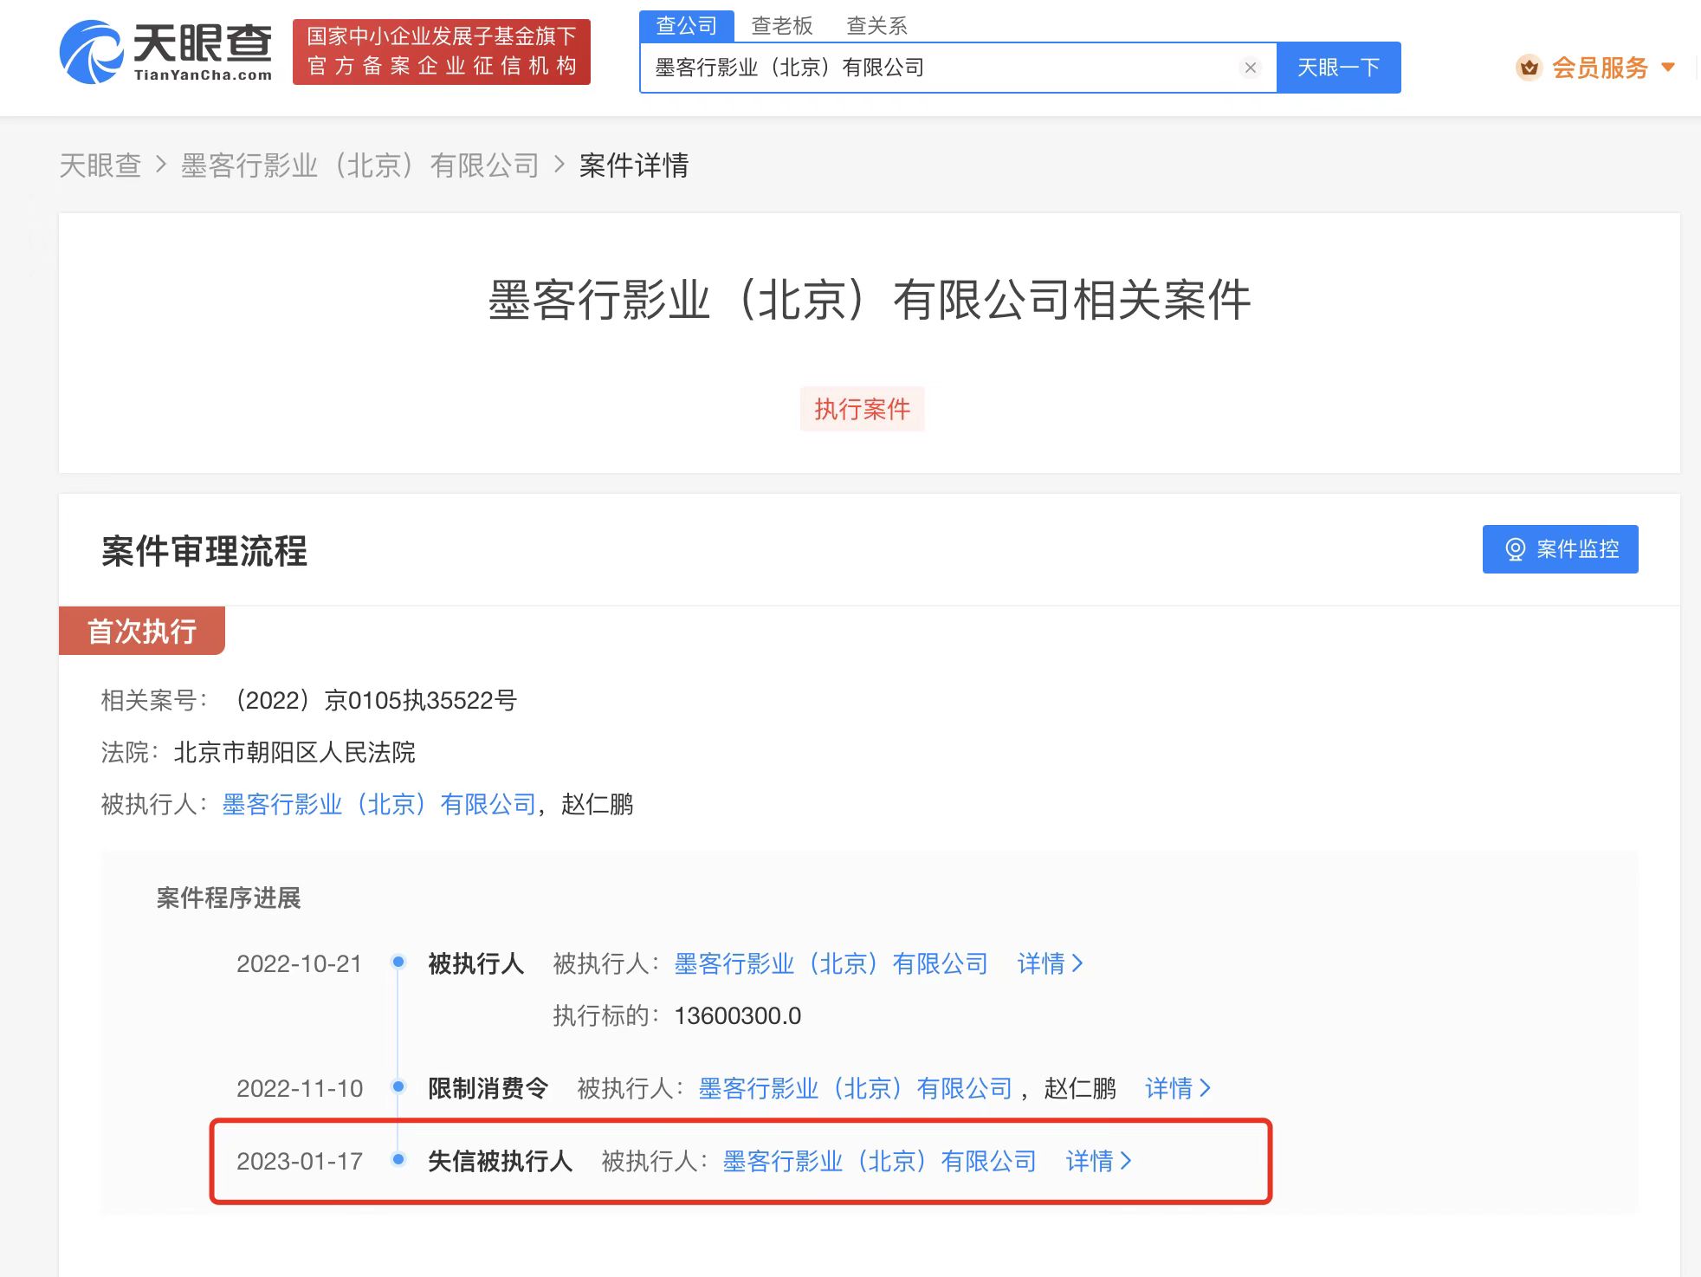The width and height of the screenshot is (1701, 1277).
Task: Click the 2023-01-17 timeline dot
Action: tap(398, 1159)
